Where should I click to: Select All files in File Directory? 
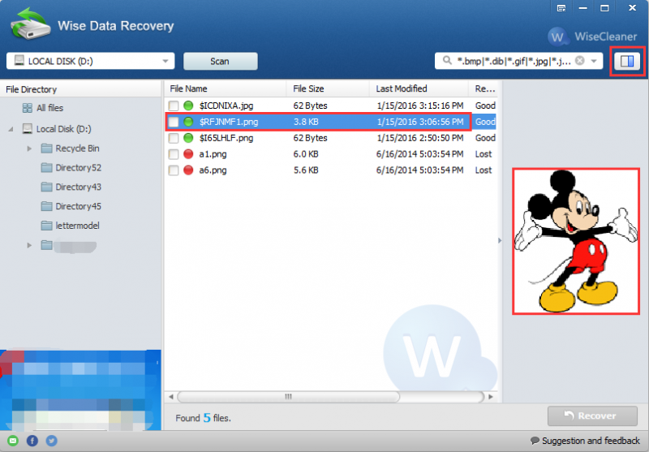[49, 108]
